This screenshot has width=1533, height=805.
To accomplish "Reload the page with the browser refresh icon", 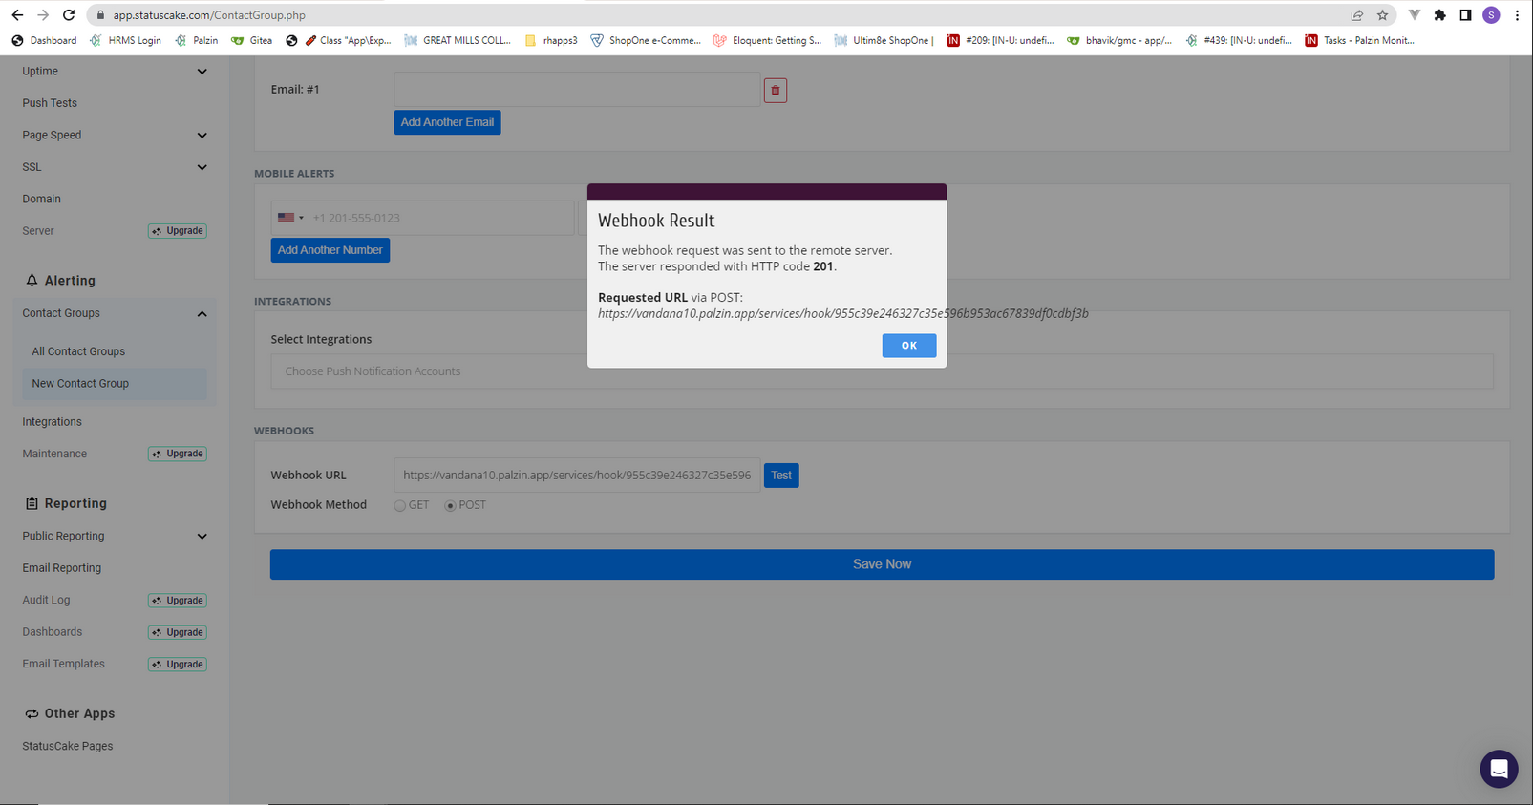I will pos(69,15).
